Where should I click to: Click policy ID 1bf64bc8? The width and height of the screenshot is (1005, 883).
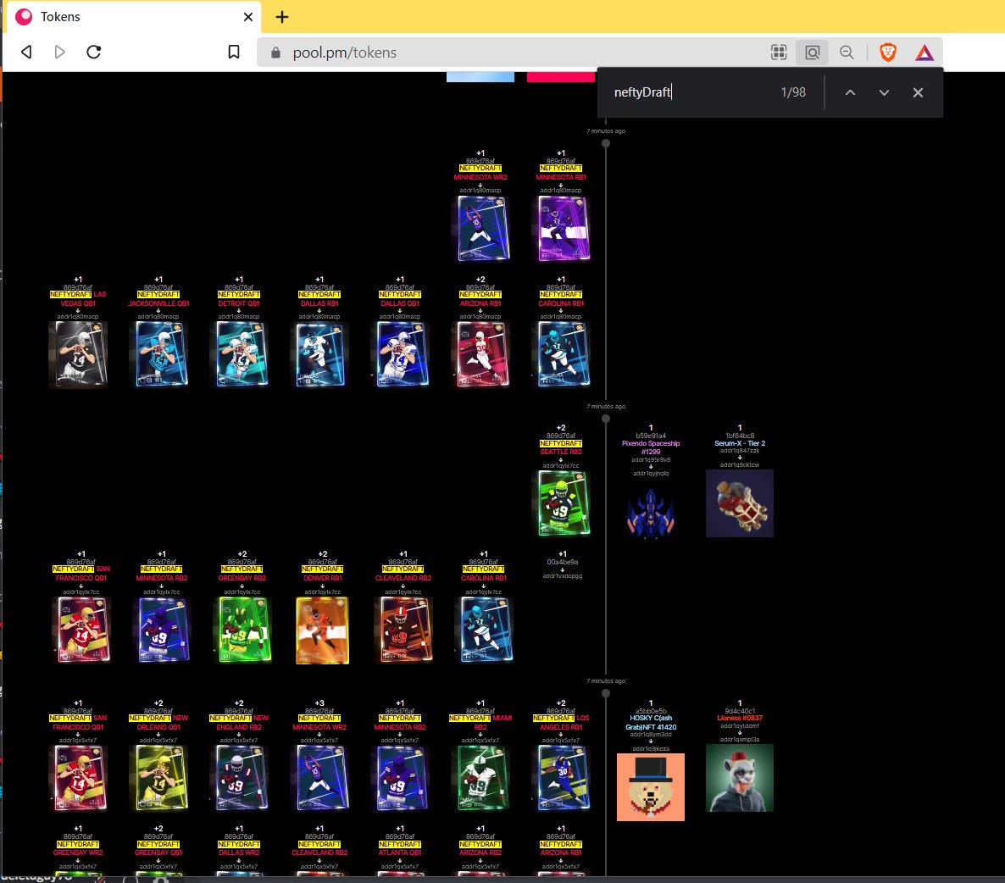[x=740, y=436]
